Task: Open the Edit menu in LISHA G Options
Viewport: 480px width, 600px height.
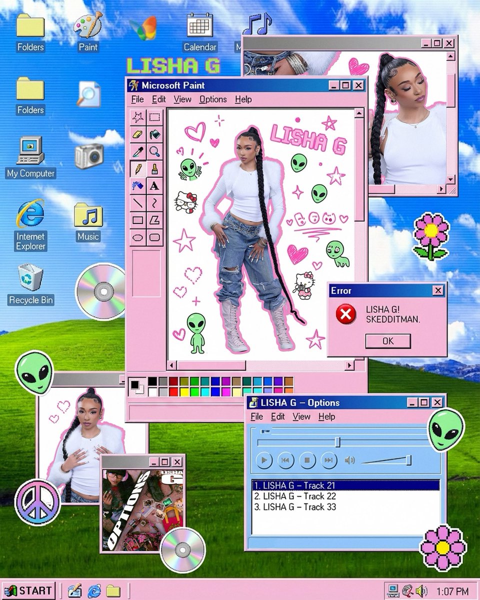Action: (278, 416)
